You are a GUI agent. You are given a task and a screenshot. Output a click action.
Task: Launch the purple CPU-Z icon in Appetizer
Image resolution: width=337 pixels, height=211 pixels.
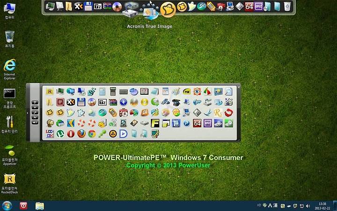click(x=208, y=123)
